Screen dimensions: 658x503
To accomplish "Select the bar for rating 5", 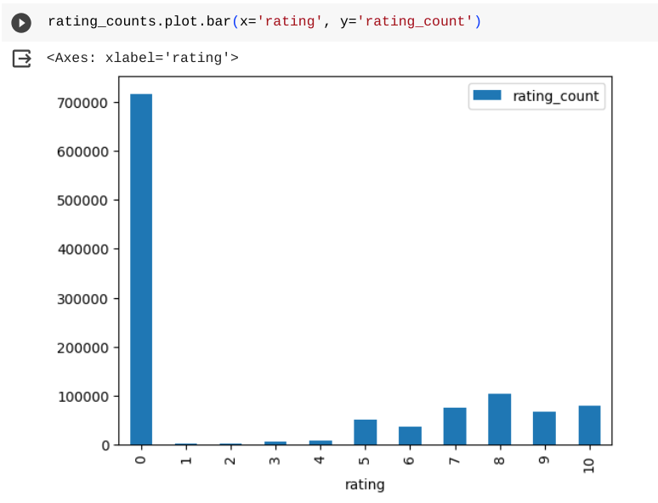I will pyautogui.click(x=365, y=432).
